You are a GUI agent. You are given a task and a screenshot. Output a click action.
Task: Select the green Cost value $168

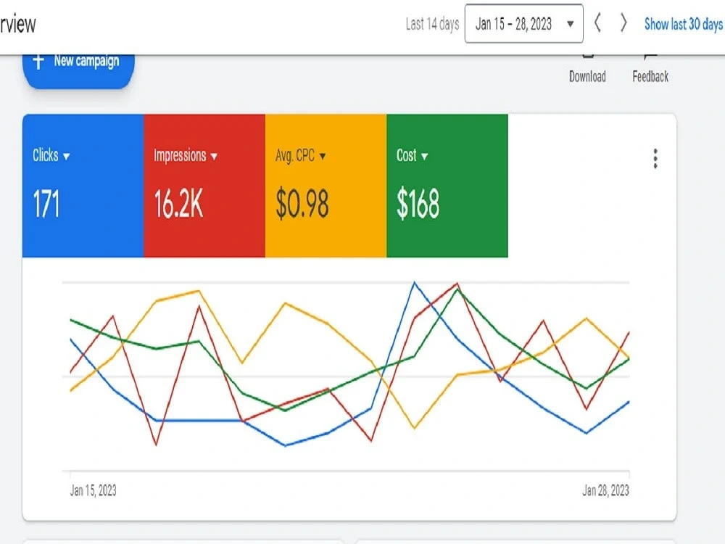[418, 204]
